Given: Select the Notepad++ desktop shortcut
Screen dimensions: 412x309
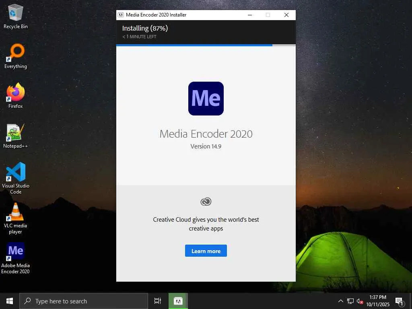Looking at the screenshot, I should (16, 136).
